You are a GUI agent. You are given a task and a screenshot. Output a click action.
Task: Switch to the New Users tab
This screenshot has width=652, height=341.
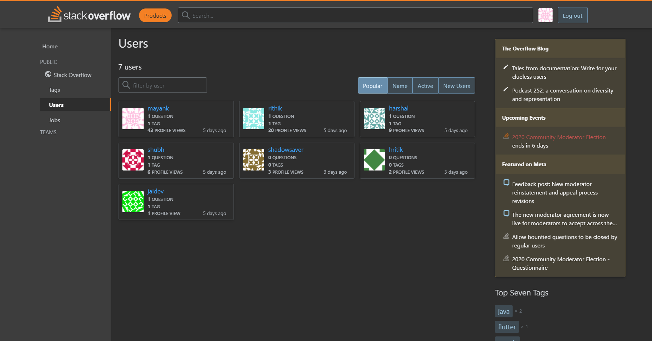[456, 85]
